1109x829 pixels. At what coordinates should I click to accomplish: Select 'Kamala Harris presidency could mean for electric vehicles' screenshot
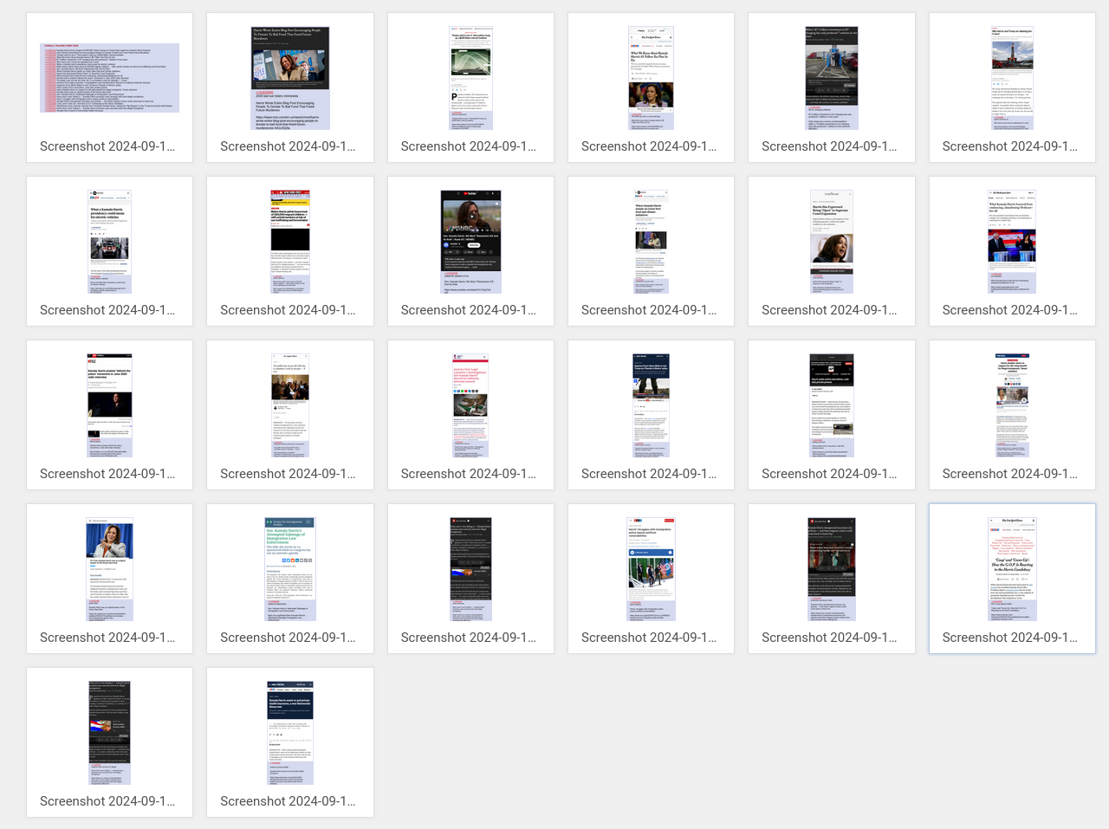tap(109, 242)
